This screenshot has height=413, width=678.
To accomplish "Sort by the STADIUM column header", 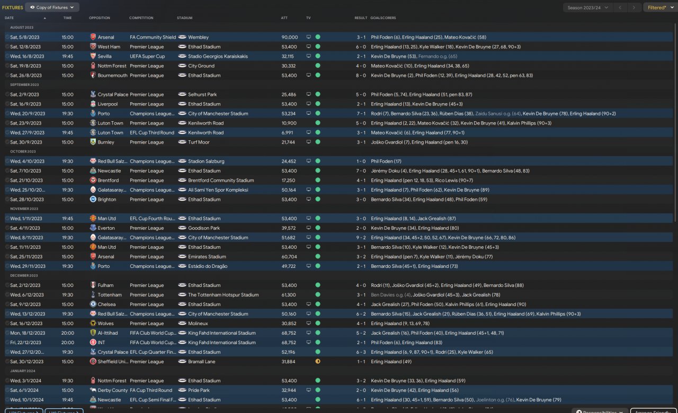I will click(x=185, y=18).
